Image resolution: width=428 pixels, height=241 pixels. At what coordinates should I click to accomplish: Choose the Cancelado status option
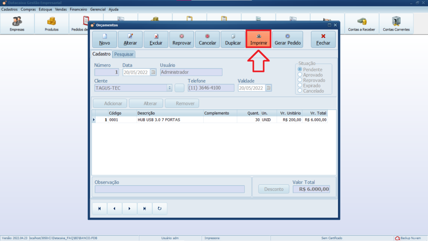pos(300,91)
